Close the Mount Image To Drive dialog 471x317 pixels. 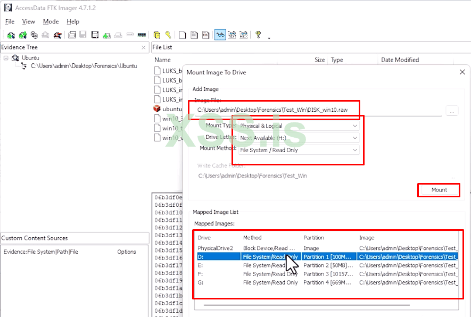pos(462,72)
